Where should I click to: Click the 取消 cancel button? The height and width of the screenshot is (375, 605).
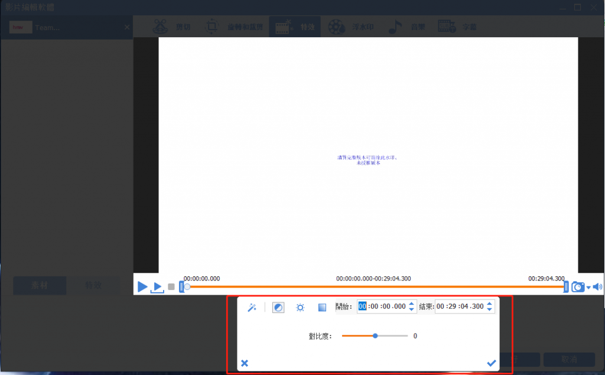click(x=569, y=359)
